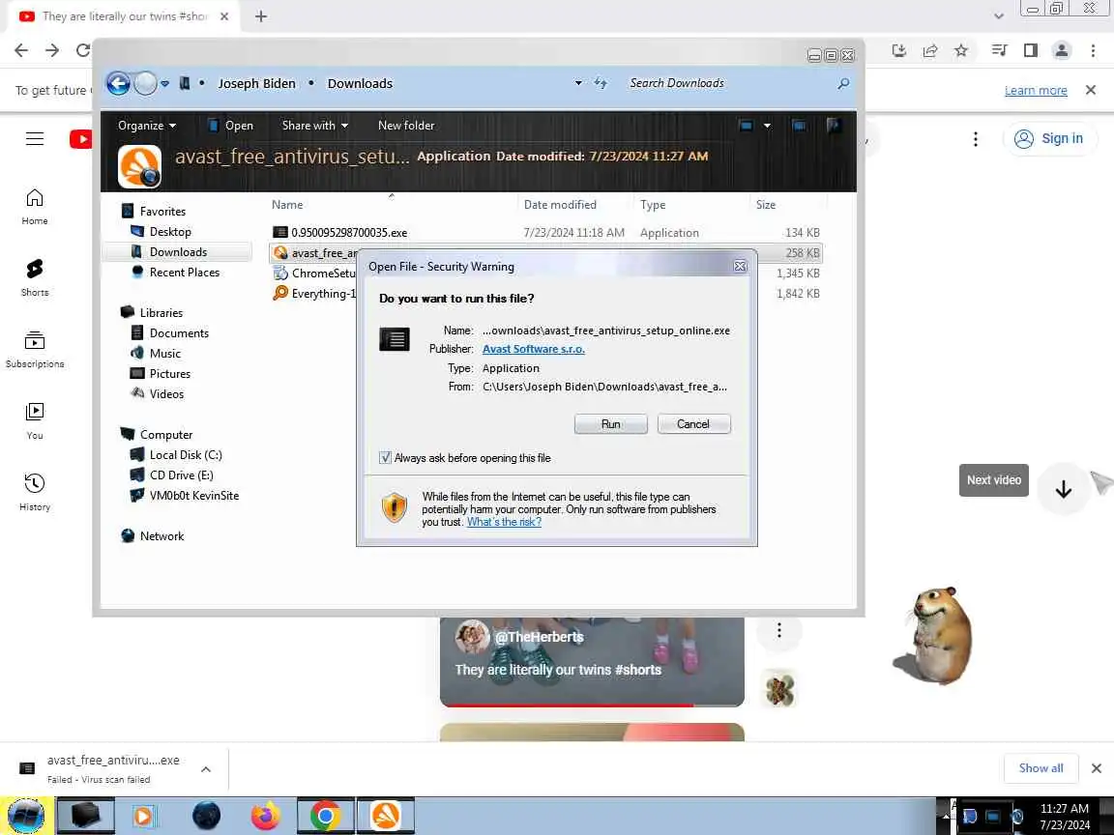Open the Windows Start menu
Viewport: 1114px width, 835px height.
[x=25, y=816]
